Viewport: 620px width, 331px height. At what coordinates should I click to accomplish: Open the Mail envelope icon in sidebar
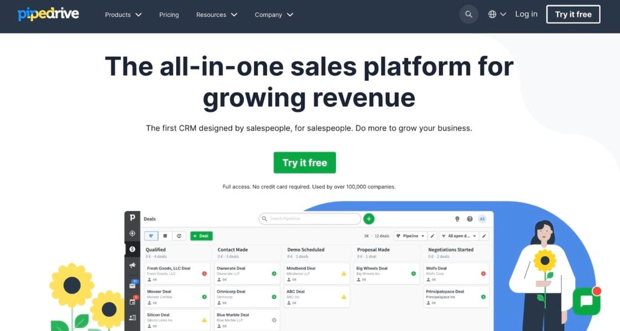[x=133, y=285]
